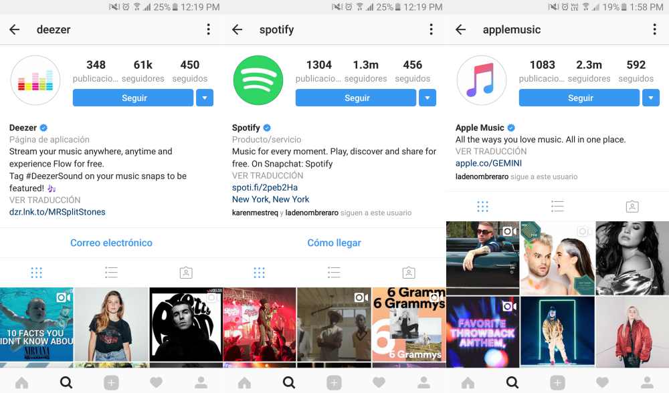The width and height of the screenshot is (669, 393).
Task: Open the heart activity icon under deezer
Action: pyautogui.click(x=156, y=382)
